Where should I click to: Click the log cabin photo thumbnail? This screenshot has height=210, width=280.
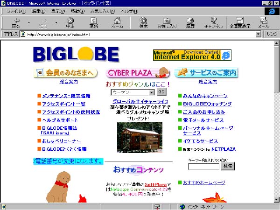click(x=140, y=138)
